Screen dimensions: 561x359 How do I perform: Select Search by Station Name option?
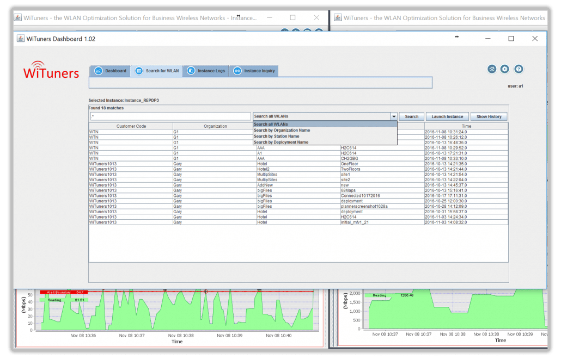(x=325, y=136)
